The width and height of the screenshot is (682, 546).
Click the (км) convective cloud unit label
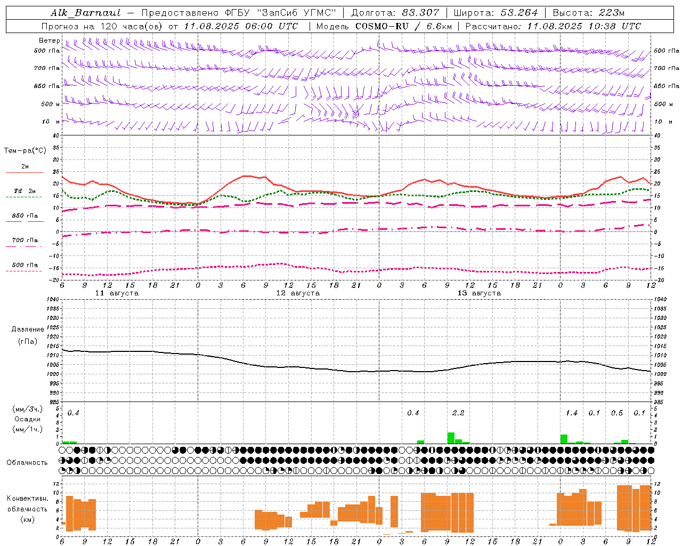(x=28, y=519)
